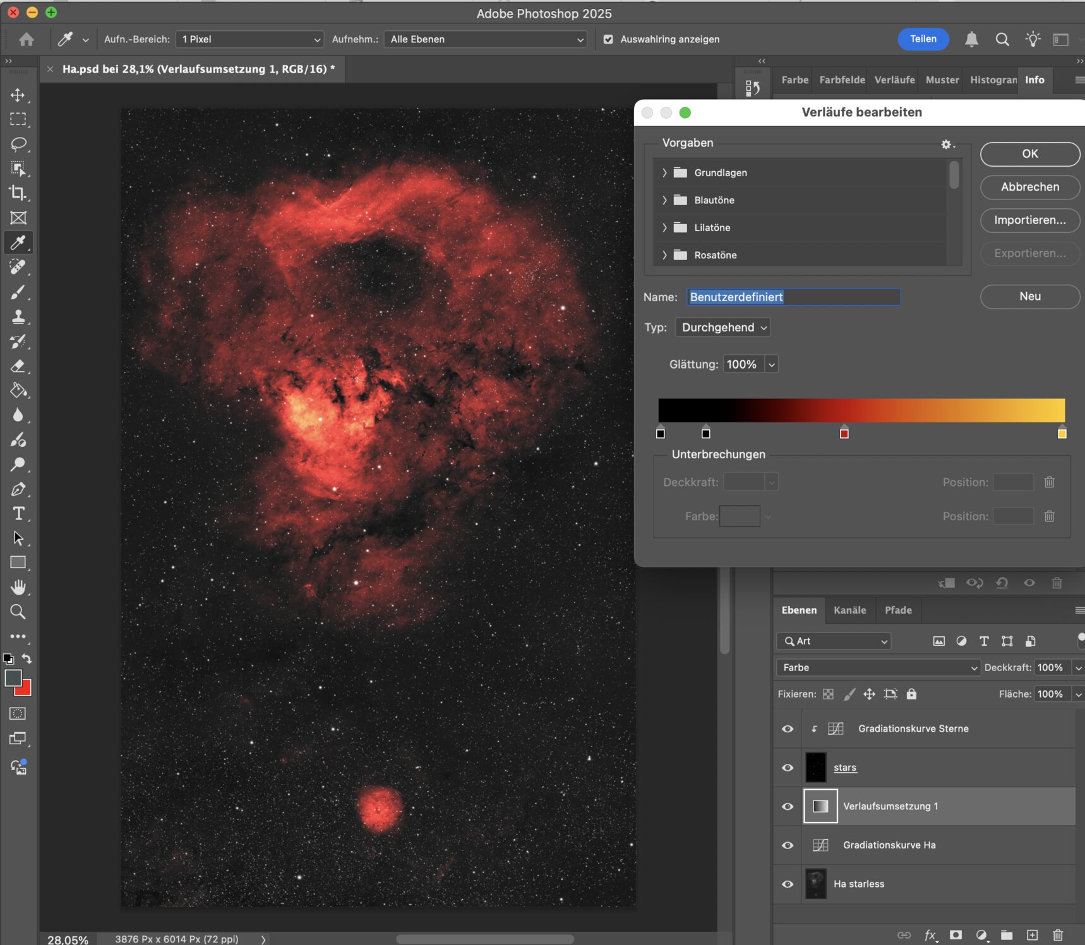Hide the Ha starless layer
The width and height of the screenshot is (1085, 945).
[788, 884]
